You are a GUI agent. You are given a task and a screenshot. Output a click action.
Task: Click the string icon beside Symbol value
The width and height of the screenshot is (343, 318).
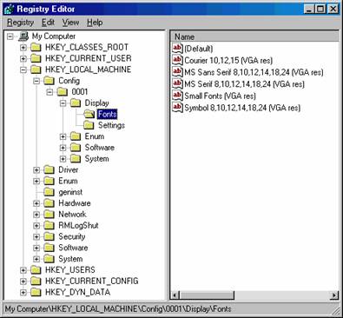pyautogui.click(x=177, y=108)
